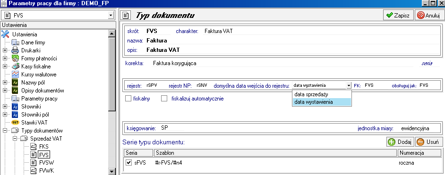Viewport: 445px width, 175px height.
Task: Click the Zapisz save button
Action: tap(398, 15)
